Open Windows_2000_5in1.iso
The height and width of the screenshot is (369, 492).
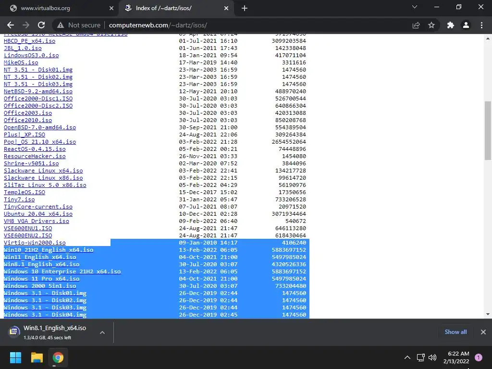(x=40, y=286)
